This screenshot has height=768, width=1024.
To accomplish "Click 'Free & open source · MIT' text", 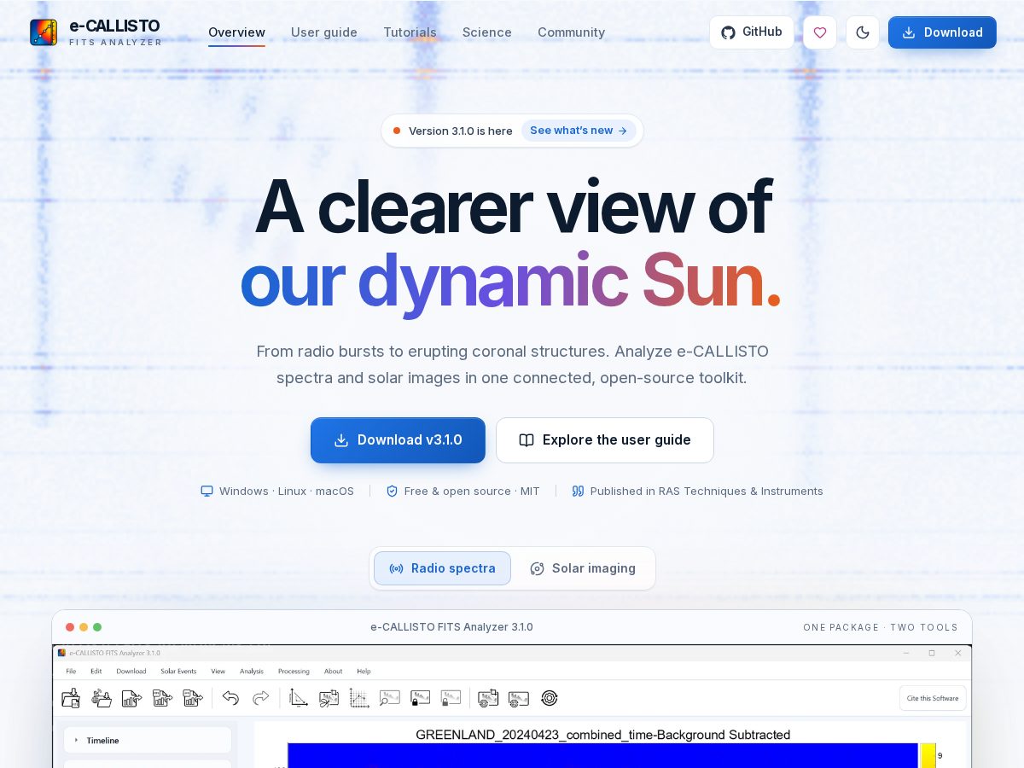I will click(x=472, y=492).
